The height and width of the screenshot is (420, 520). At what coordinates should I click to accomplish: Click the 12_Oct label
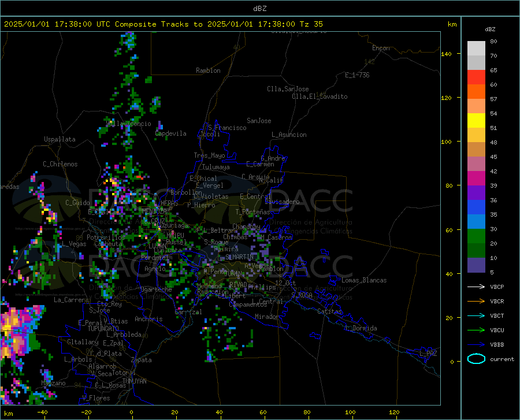[x=285, y=283]
